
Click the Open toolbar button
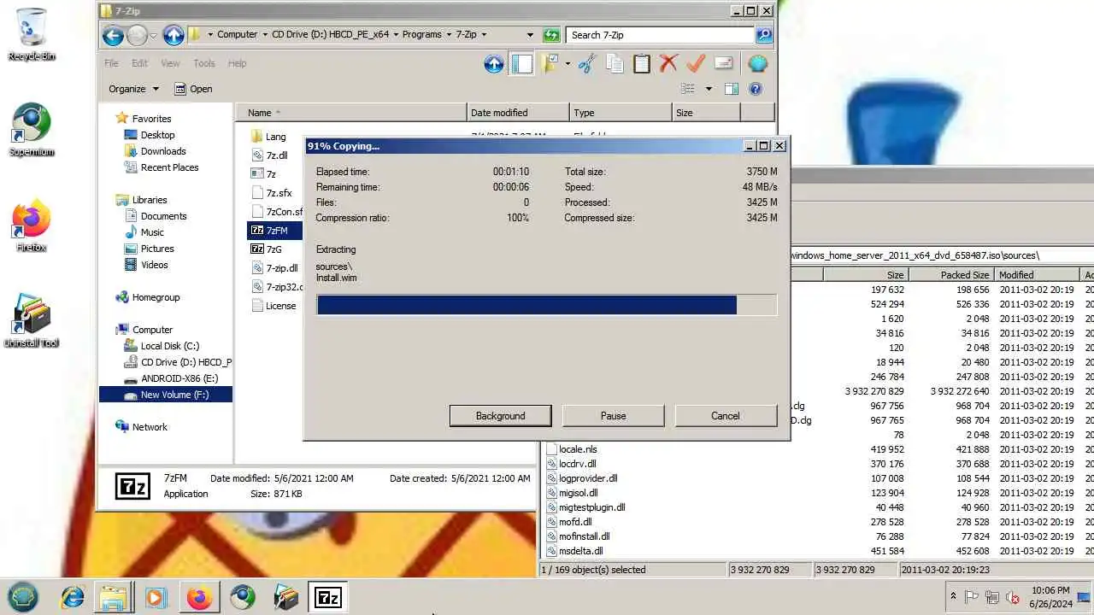coord(193,89)
